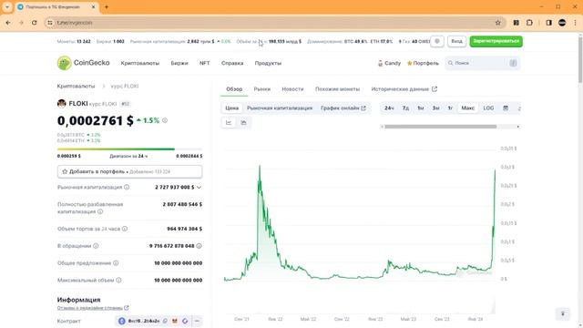The width and height of the screenshot is (583, 328).
Task: Switch to Новости tab
Action: [292, 89]
